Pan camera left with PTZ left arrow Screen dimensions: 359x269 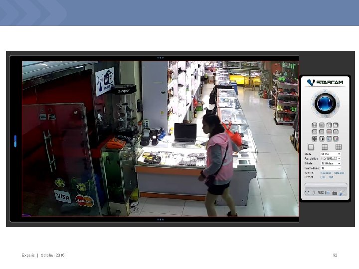(313, 104)
